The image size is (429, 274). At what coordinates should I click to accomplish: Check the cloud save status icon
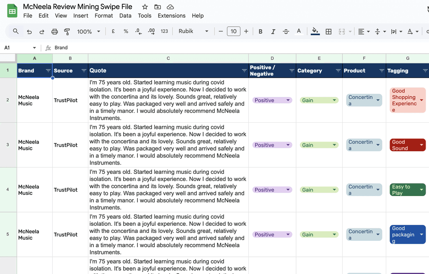pos(170,7)
